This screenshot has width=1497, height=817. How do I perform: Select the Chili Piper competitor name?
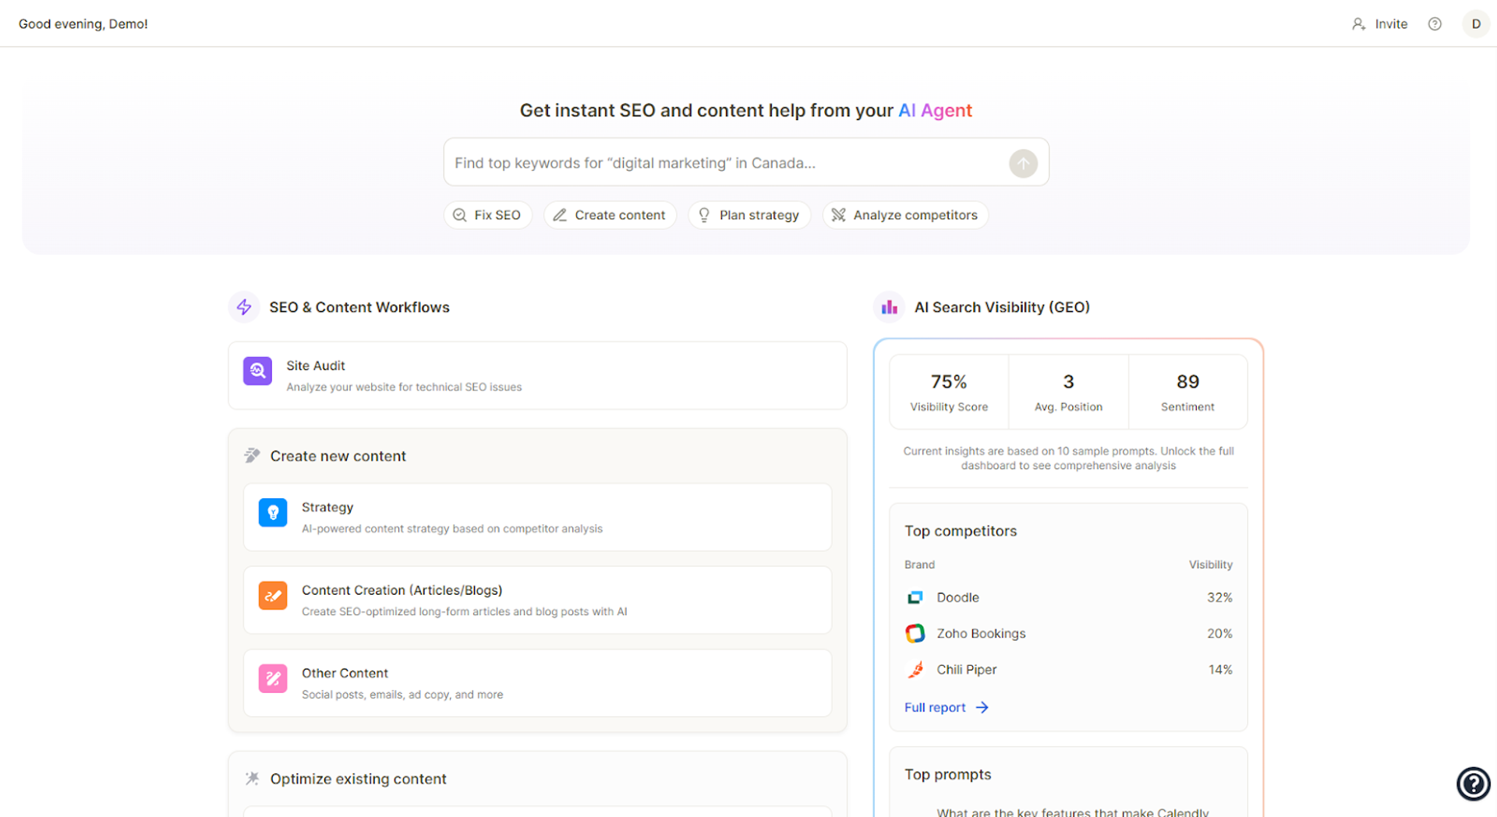point(967,670)
